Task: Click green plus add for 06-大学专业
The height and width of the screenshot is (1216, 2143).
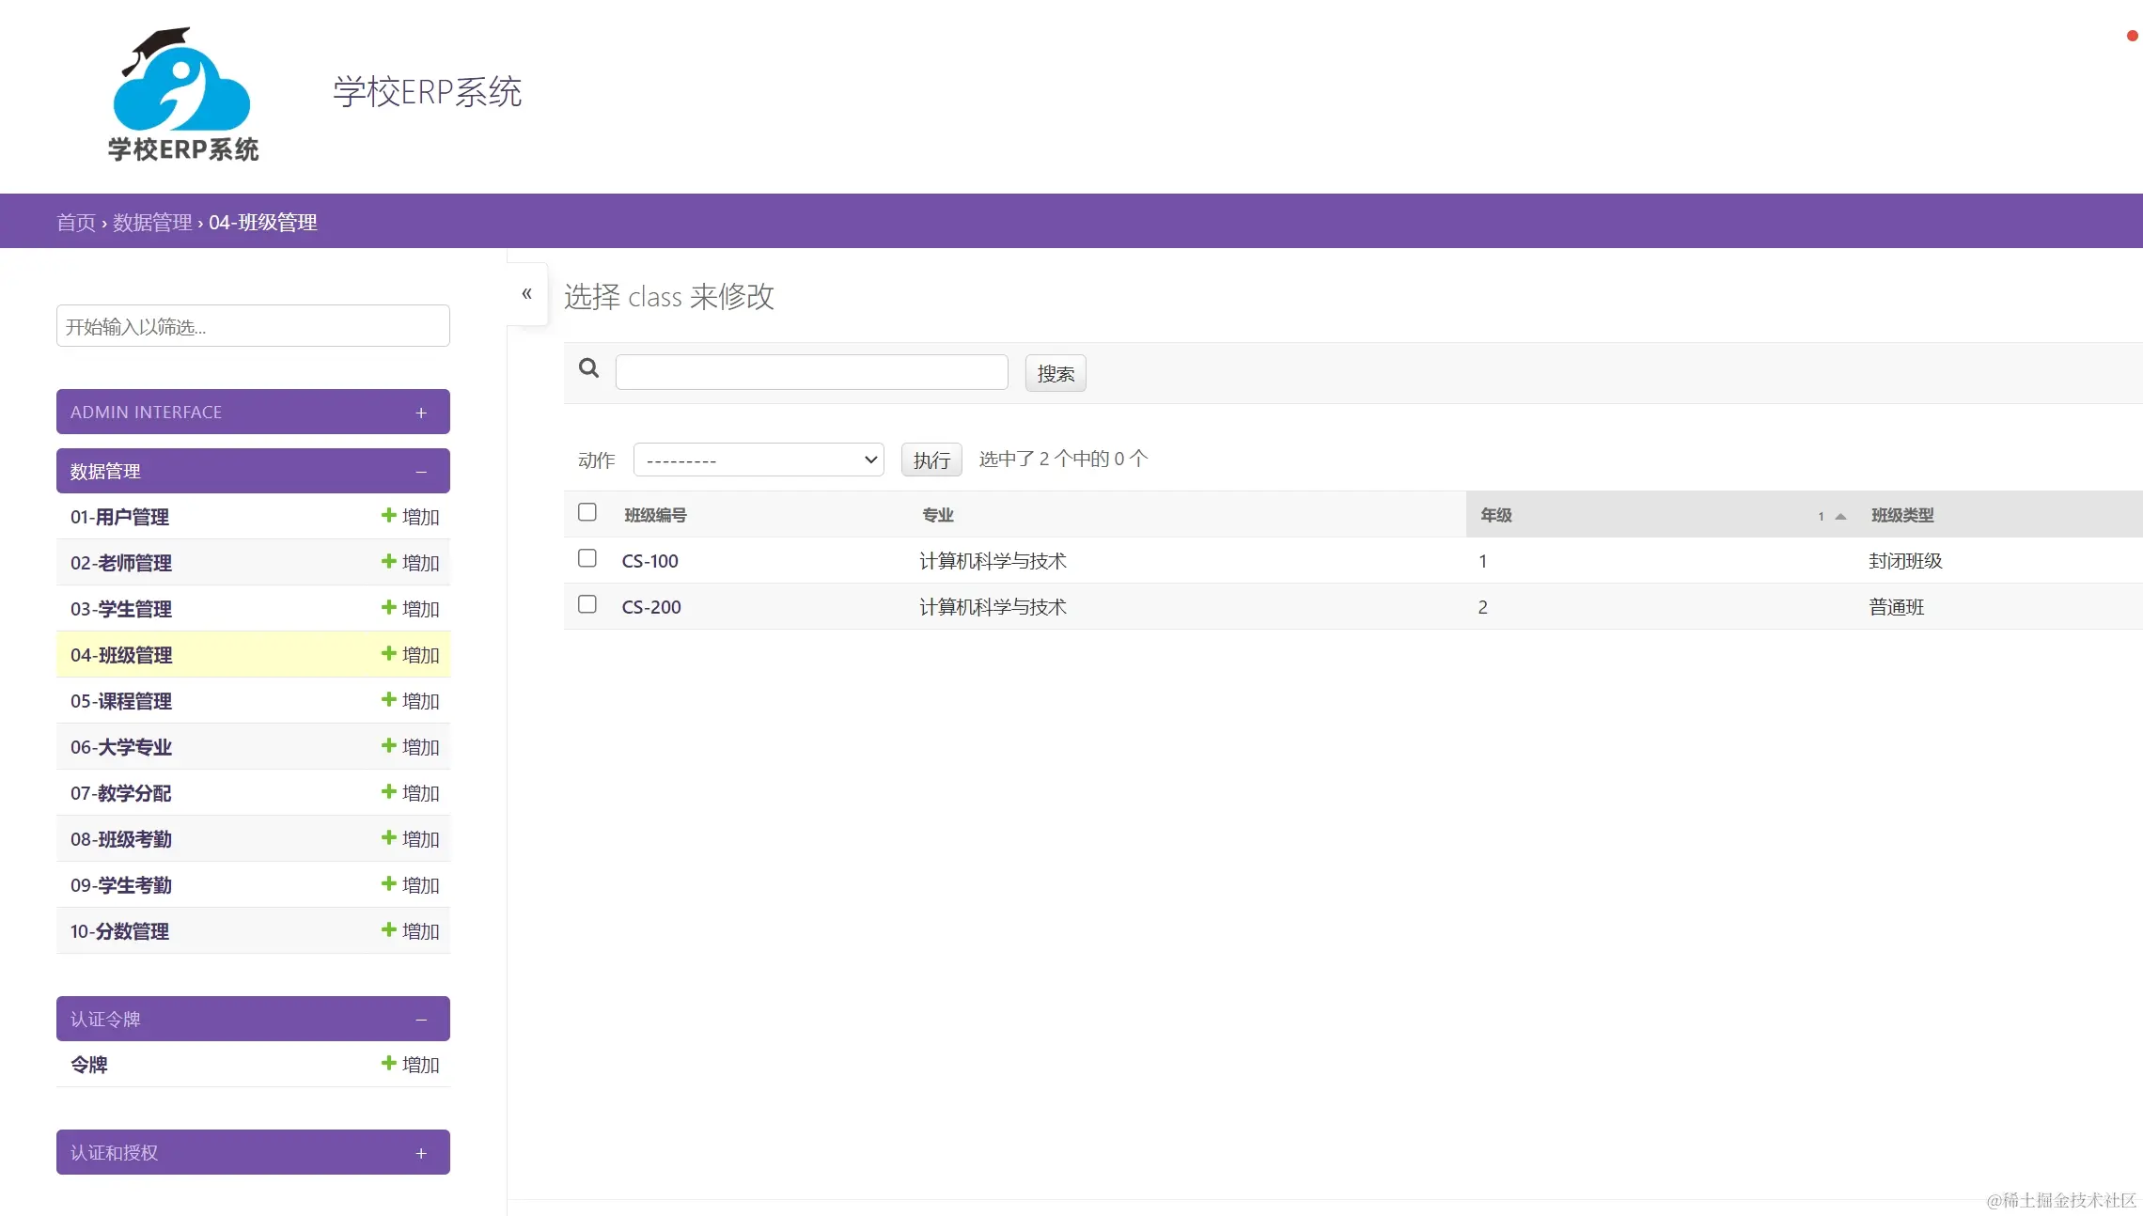Action: click(410, 746)
